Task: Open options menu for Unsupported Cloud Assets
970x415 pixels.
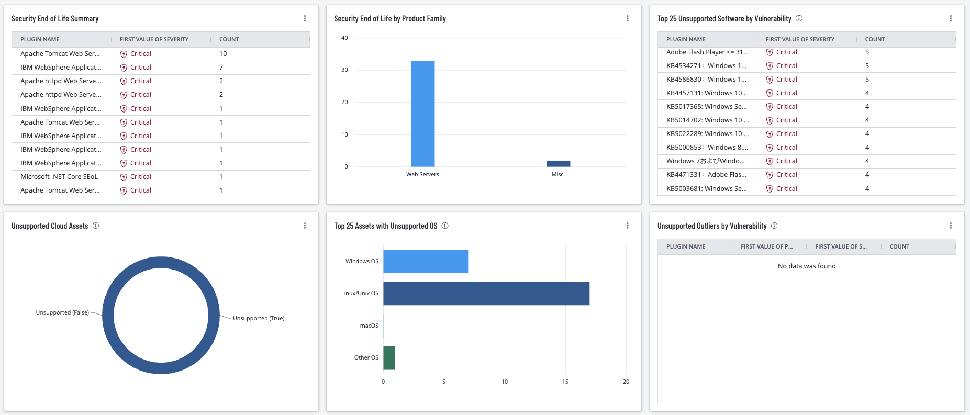Action: (x=305, y=226)
